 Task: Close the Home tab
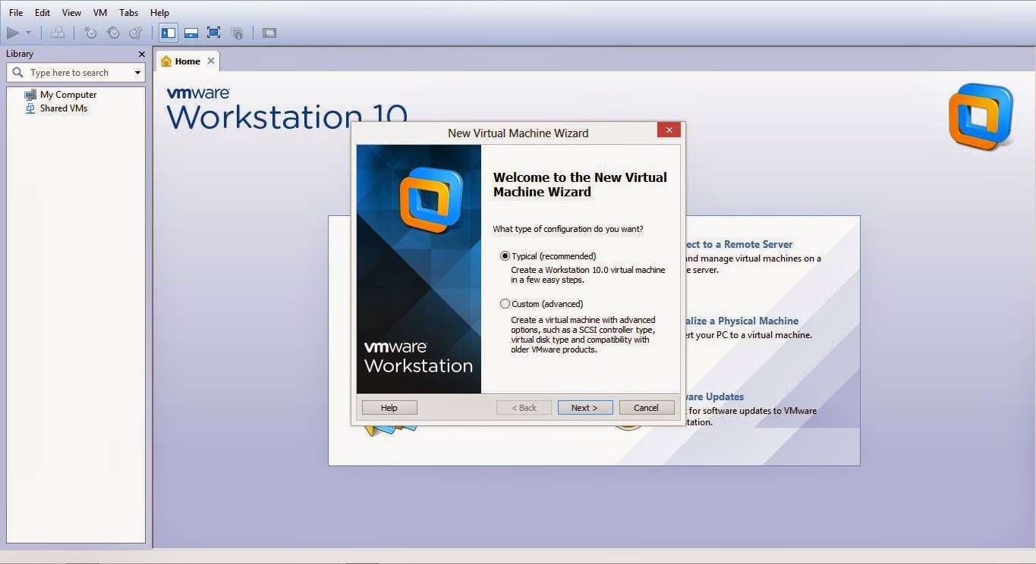click(211, 61)
